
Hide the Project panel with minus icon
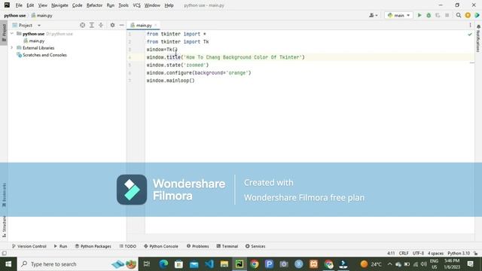122,25
